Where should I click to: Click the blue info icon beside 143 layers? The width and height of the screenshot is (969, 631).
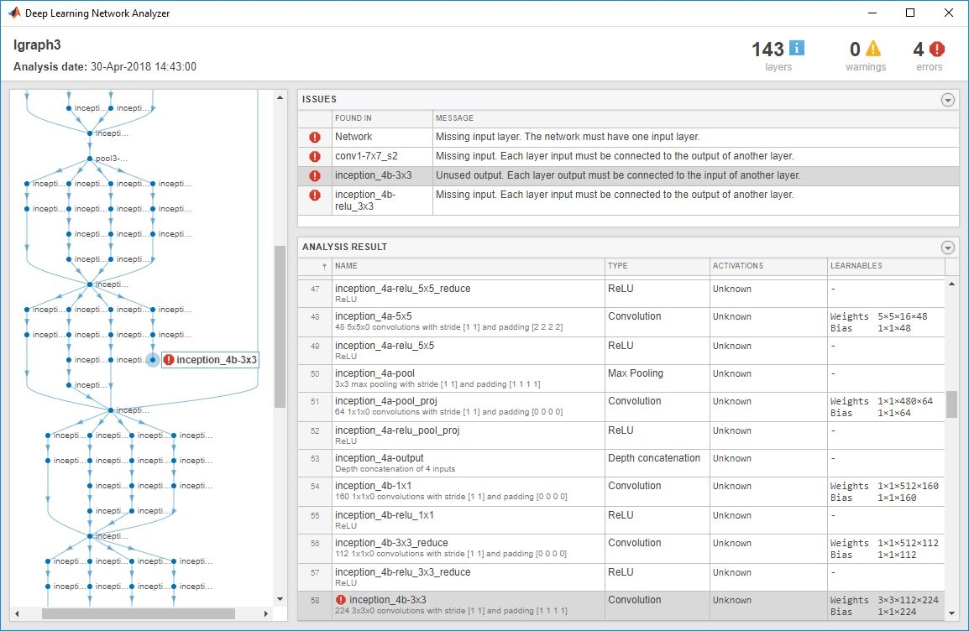tap(796, 49)
